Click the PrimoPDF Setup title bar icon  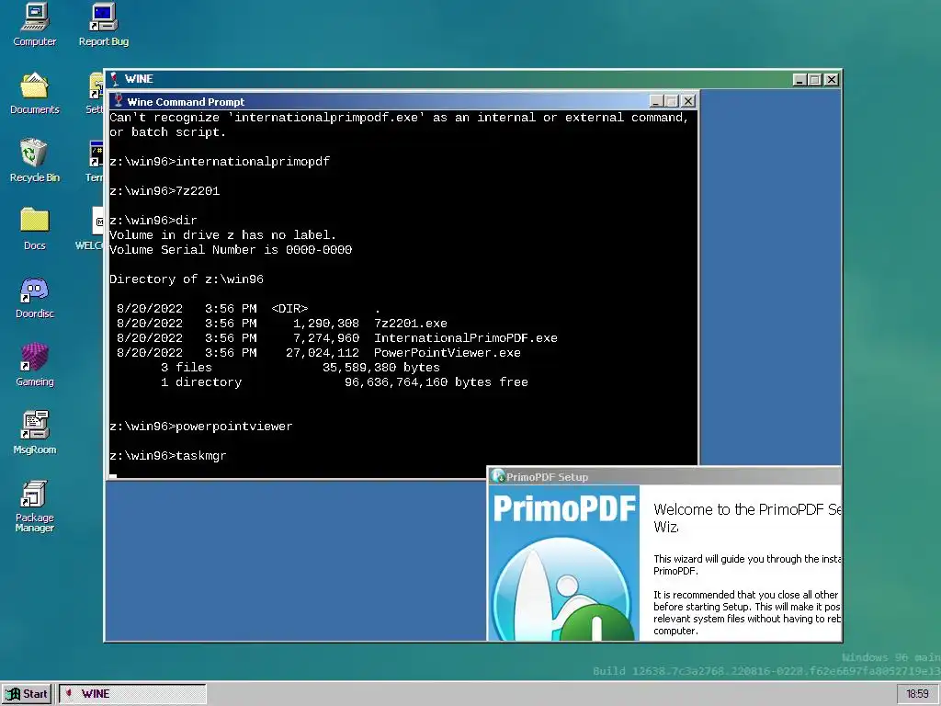497,477
